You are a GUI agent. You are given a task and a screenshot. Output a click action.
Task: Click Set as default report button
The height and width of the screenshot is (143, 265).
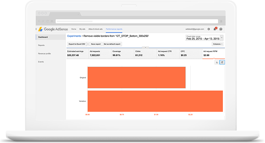pyautogui.click(x=112, y=44)
